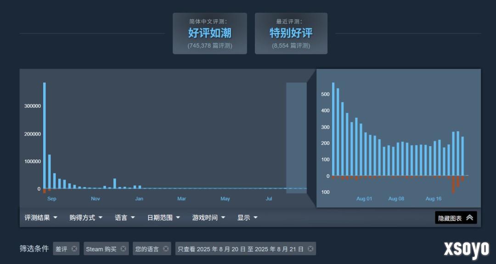Click the 隐藏图表 button

[456, 218]
